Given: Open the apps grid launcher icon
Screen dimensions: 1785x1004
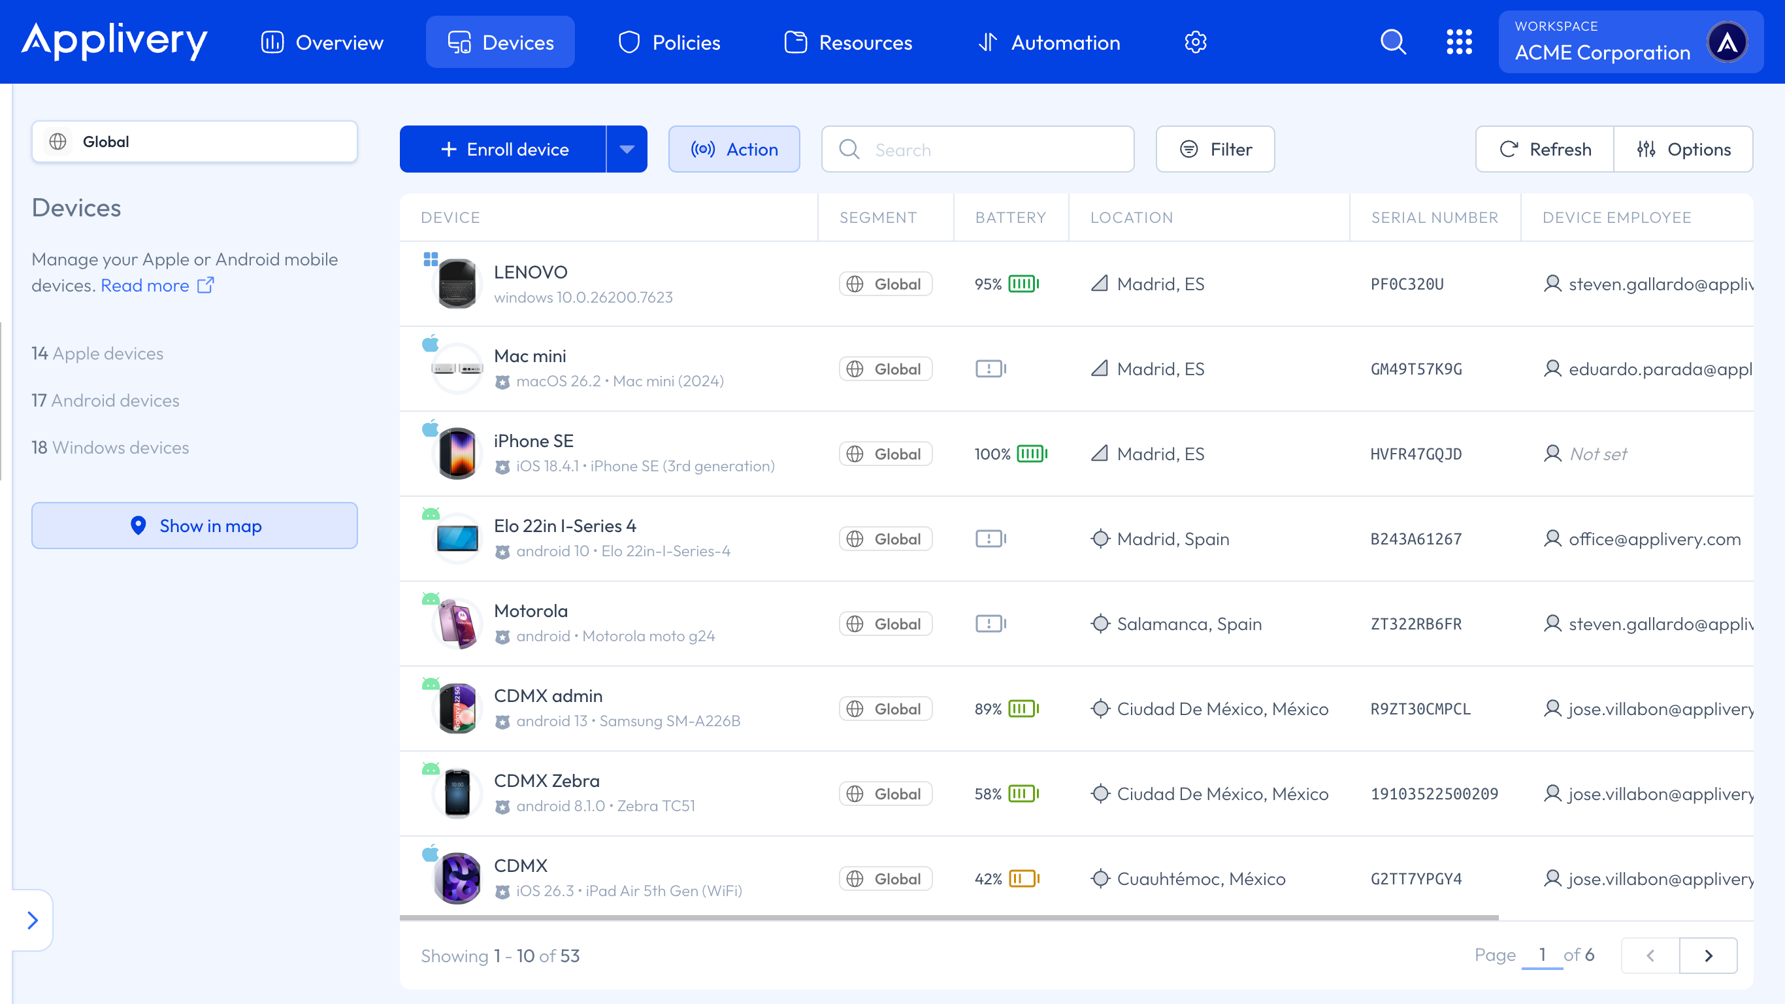Looking at the screenshot, I should (1460, 42).
